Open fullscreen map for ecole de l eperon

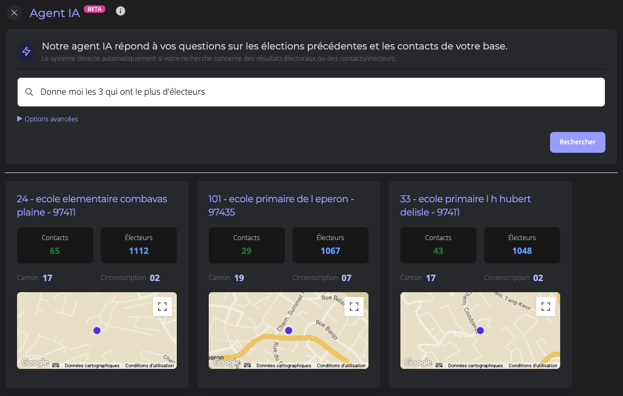coord(354,307)
